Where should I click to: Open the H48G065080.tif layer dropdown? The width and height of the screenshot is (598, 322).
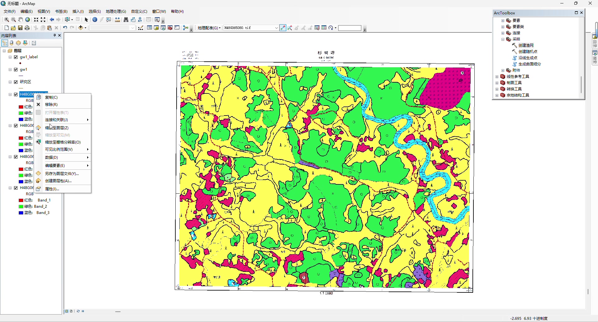tap(276, 28)
